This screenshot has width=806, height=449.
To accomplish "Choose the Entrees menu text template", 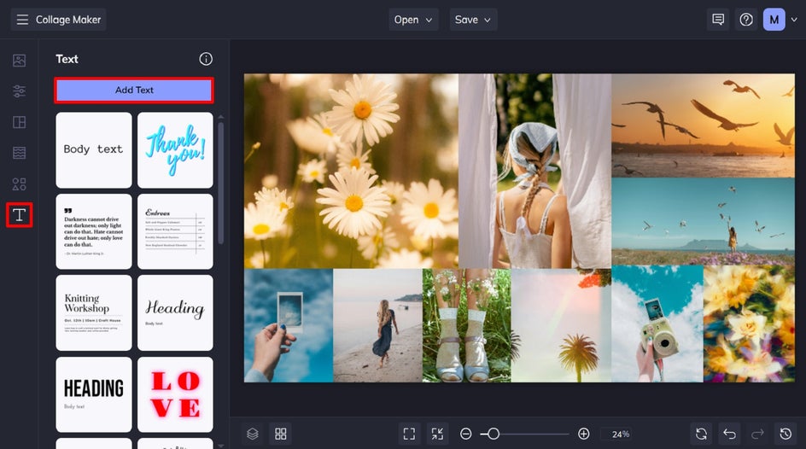I will pos(175,231).
